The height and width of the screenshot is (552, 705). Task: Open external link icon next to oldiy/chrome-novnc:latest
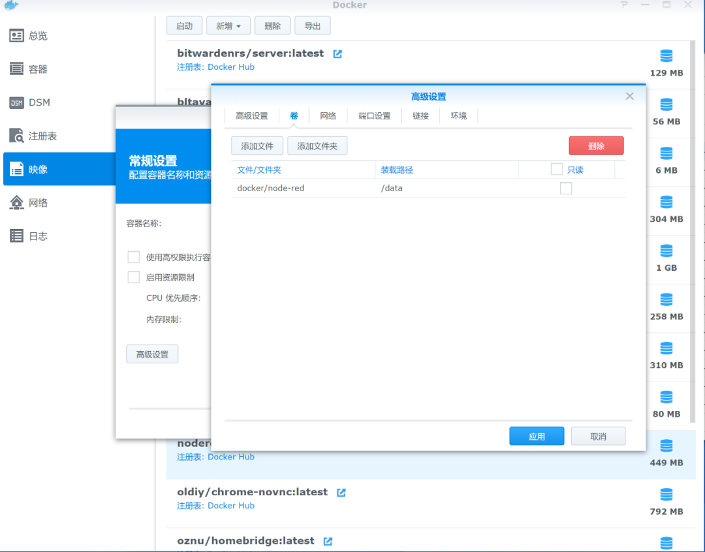[341, 493]
